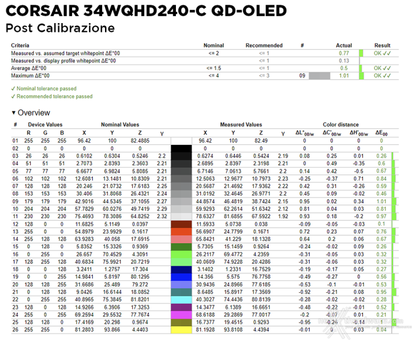Click the 'Nominal Values' header in Overview

[x=120, y=125]
